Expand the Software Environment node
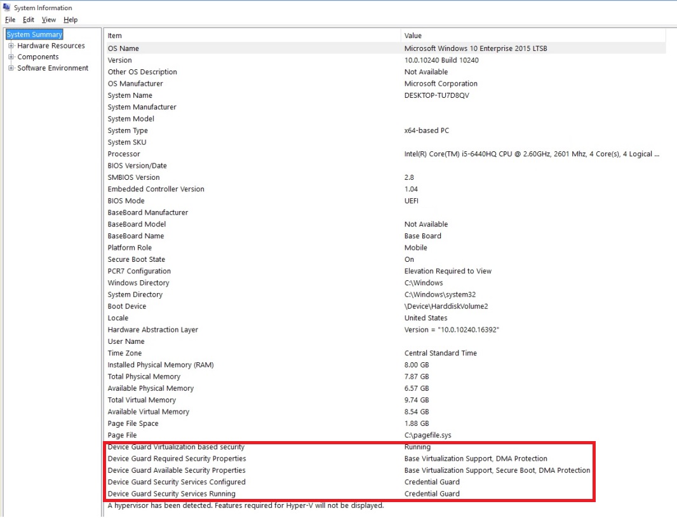 click(x=10, y=68)
